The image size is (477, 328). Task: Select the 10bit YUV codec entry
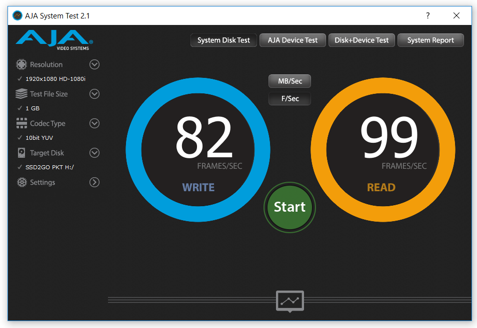39,138
